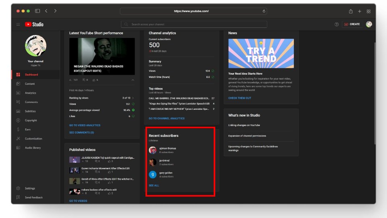Open the account avatar menu at top right
Screen dimensions: 387x218
(368, 24)
